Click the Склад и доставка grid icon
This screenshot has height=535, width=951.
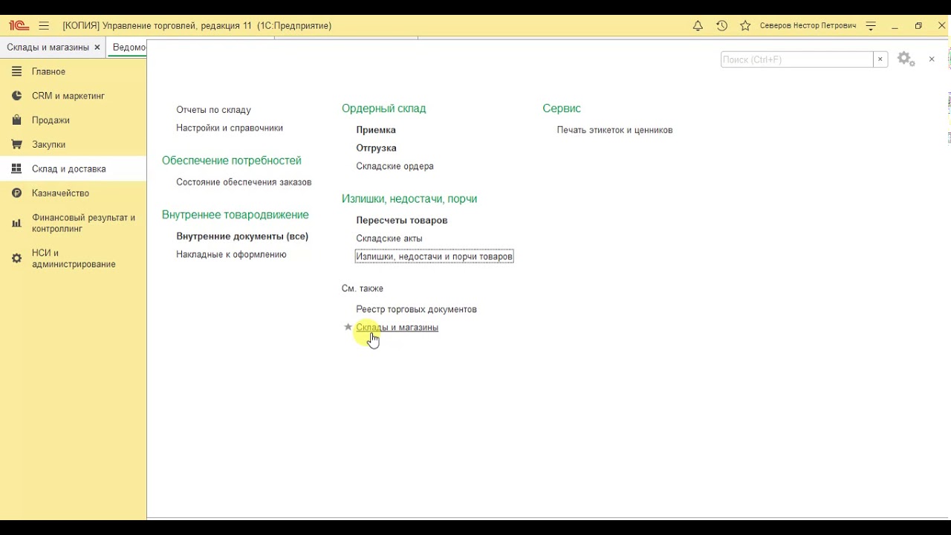click(x=16, y=169)
